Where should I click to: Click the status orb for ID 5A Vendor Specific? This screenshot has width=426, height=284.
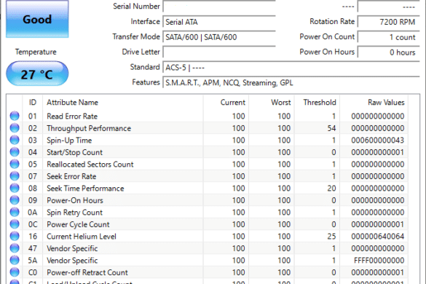coord(15,260)
